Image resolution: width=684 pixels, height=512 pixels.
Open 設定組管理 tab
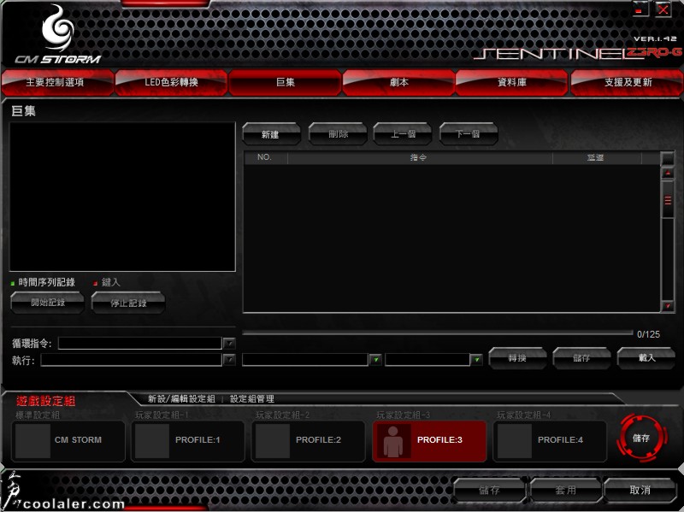coord(252,399)
